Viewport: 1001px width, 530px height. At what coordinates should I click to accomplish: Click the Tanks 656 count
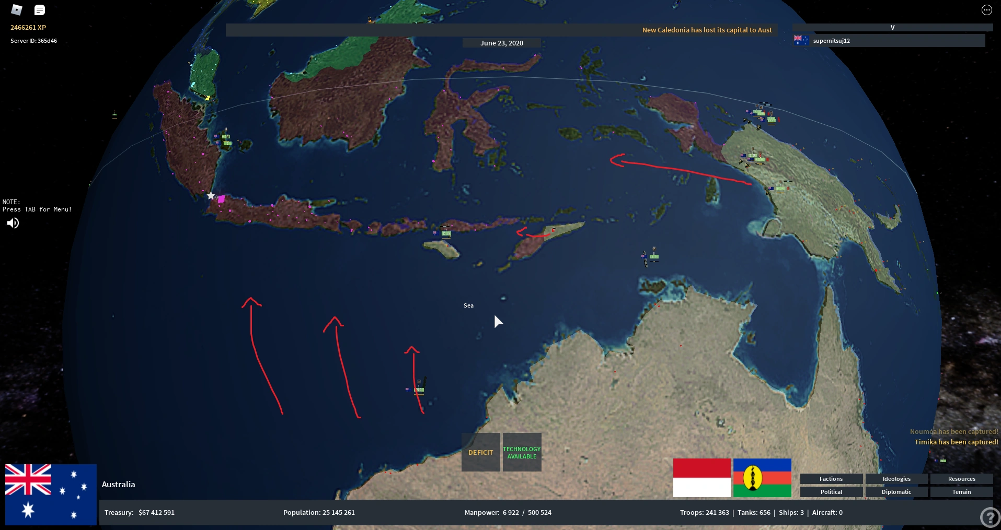(754, 513)
